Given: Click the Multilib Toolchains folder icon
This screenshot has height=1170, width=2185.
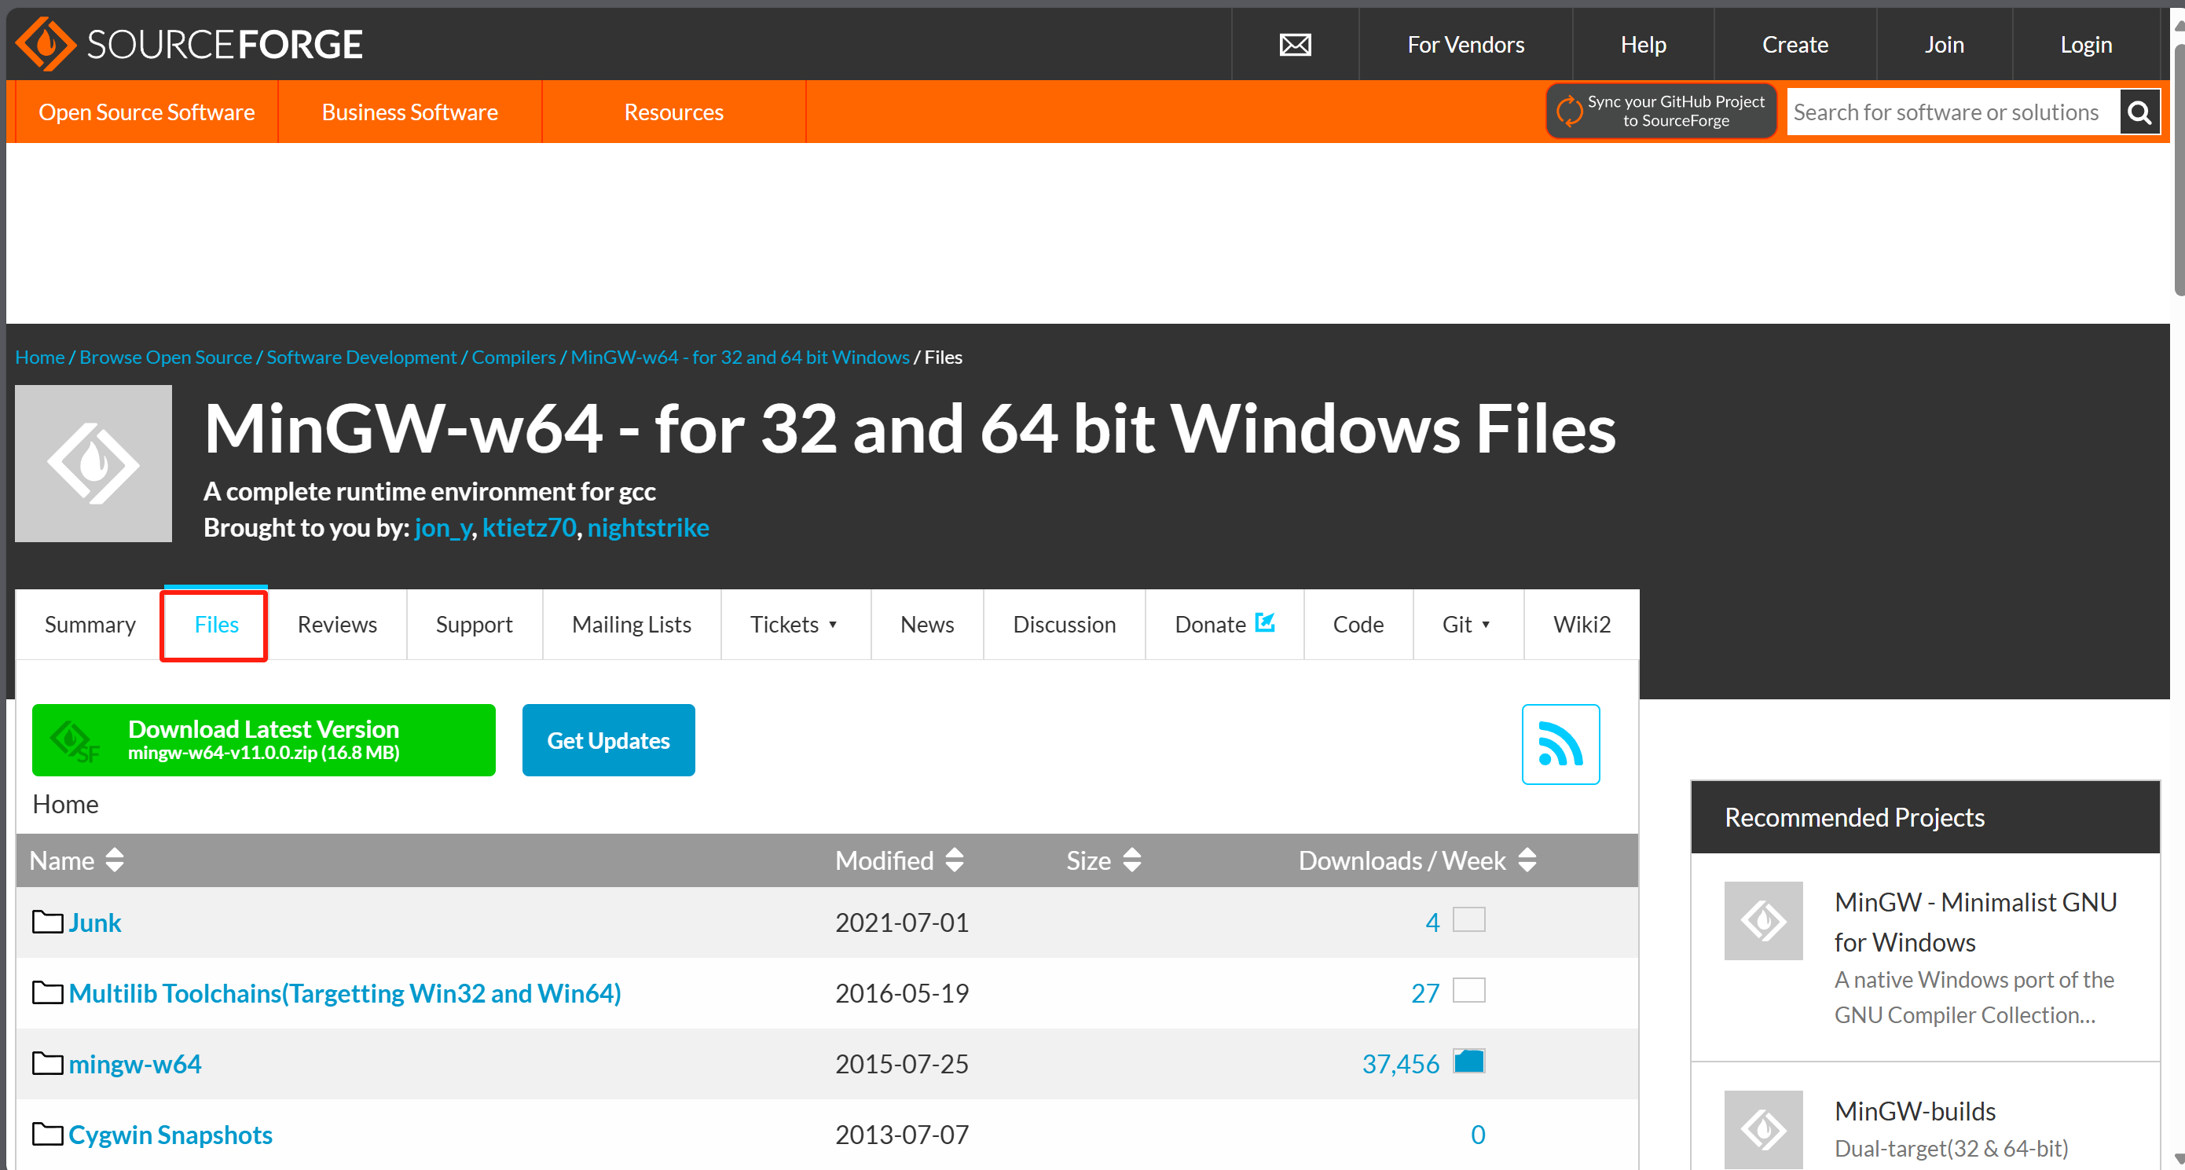Looking at the screenshot, I should point(47,992).
